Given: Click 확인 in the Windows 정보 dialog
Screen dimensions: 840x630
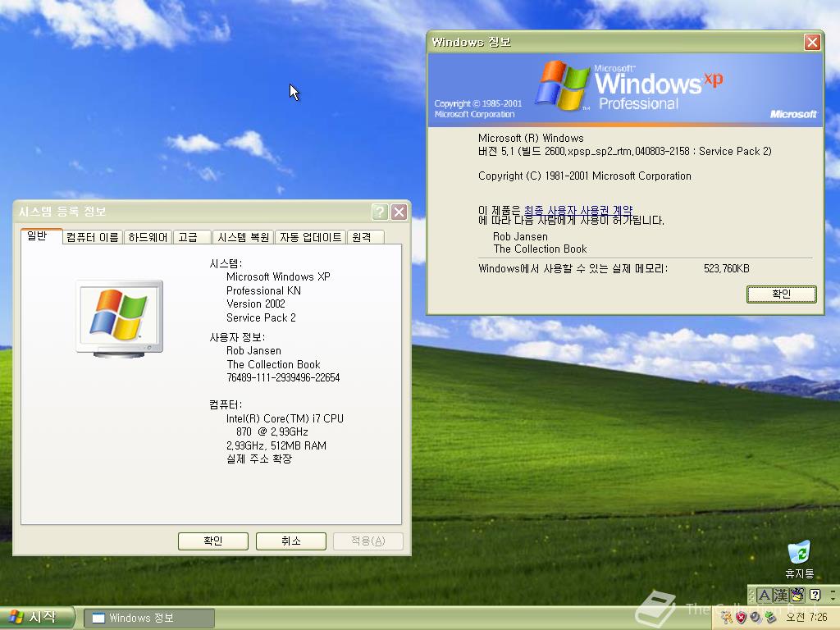Looking at the screenshot, I should coord(782,294).
